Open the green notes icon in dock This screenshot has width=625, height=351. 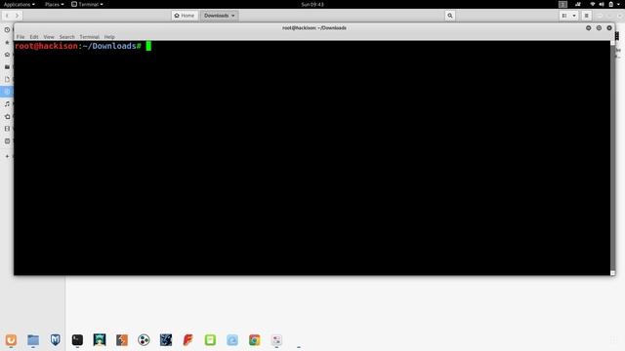[x=210, y=340]
